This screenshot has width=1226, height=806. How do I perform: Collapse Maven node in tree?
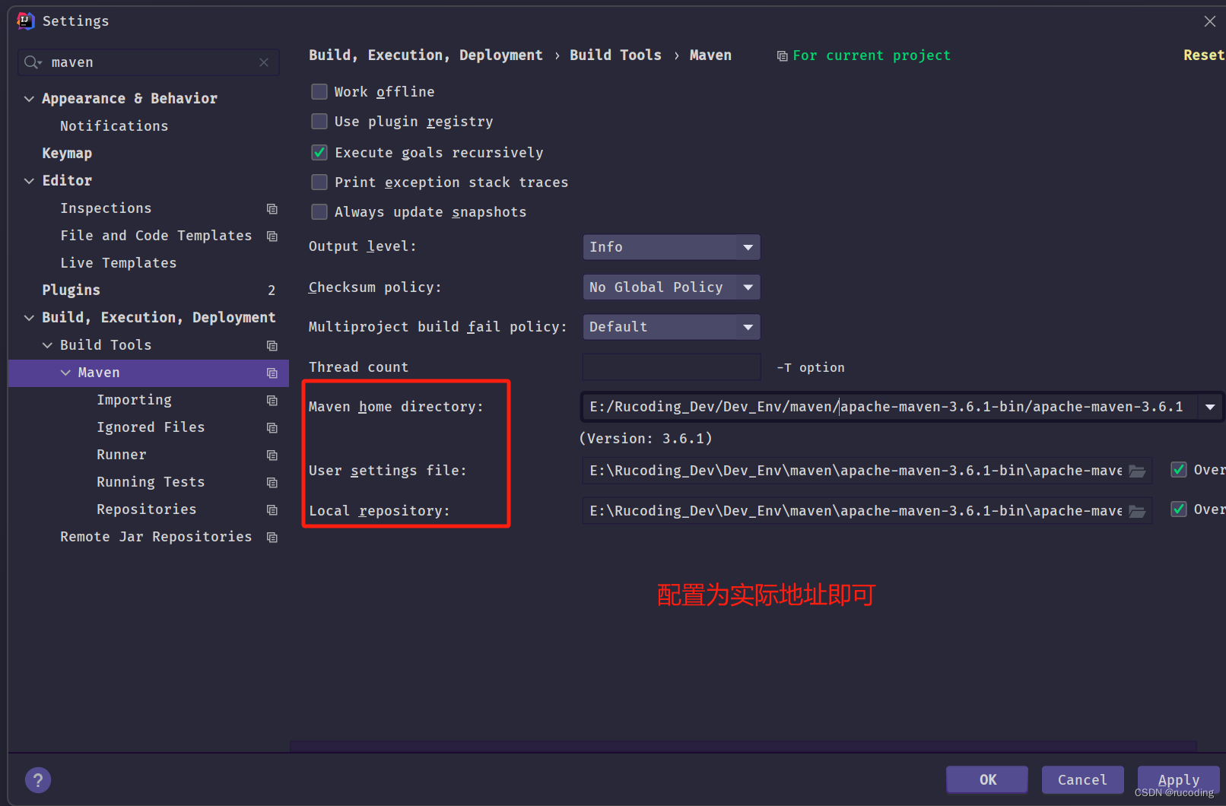click(x=65, y=373)
